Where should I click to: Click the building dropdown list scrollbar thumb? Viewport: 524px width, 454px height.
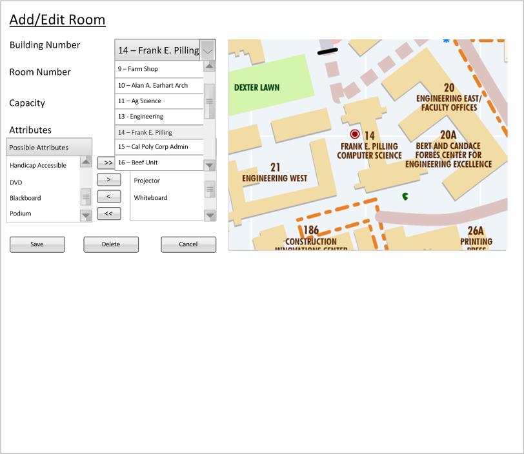pyautogui.click(x=210, y=101)
